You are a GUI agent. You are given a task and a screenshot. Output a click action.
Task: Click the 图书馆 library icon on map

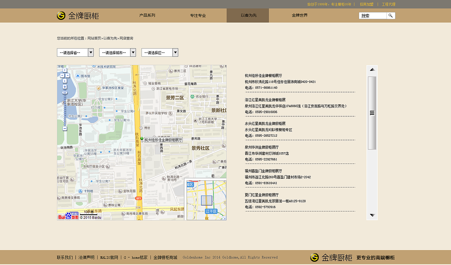(x=78, y=76)
